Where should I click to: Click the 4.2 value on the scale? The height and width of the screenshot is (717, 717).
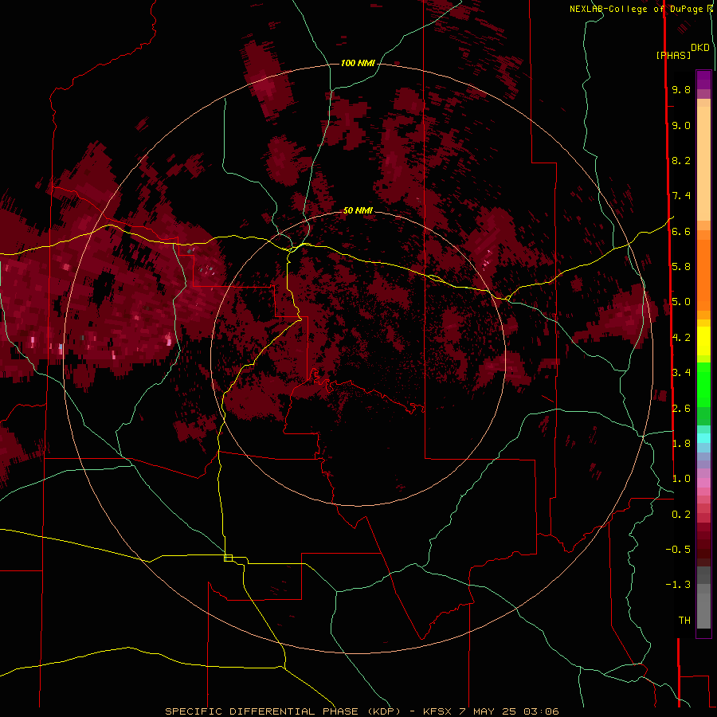coord(681,338)
